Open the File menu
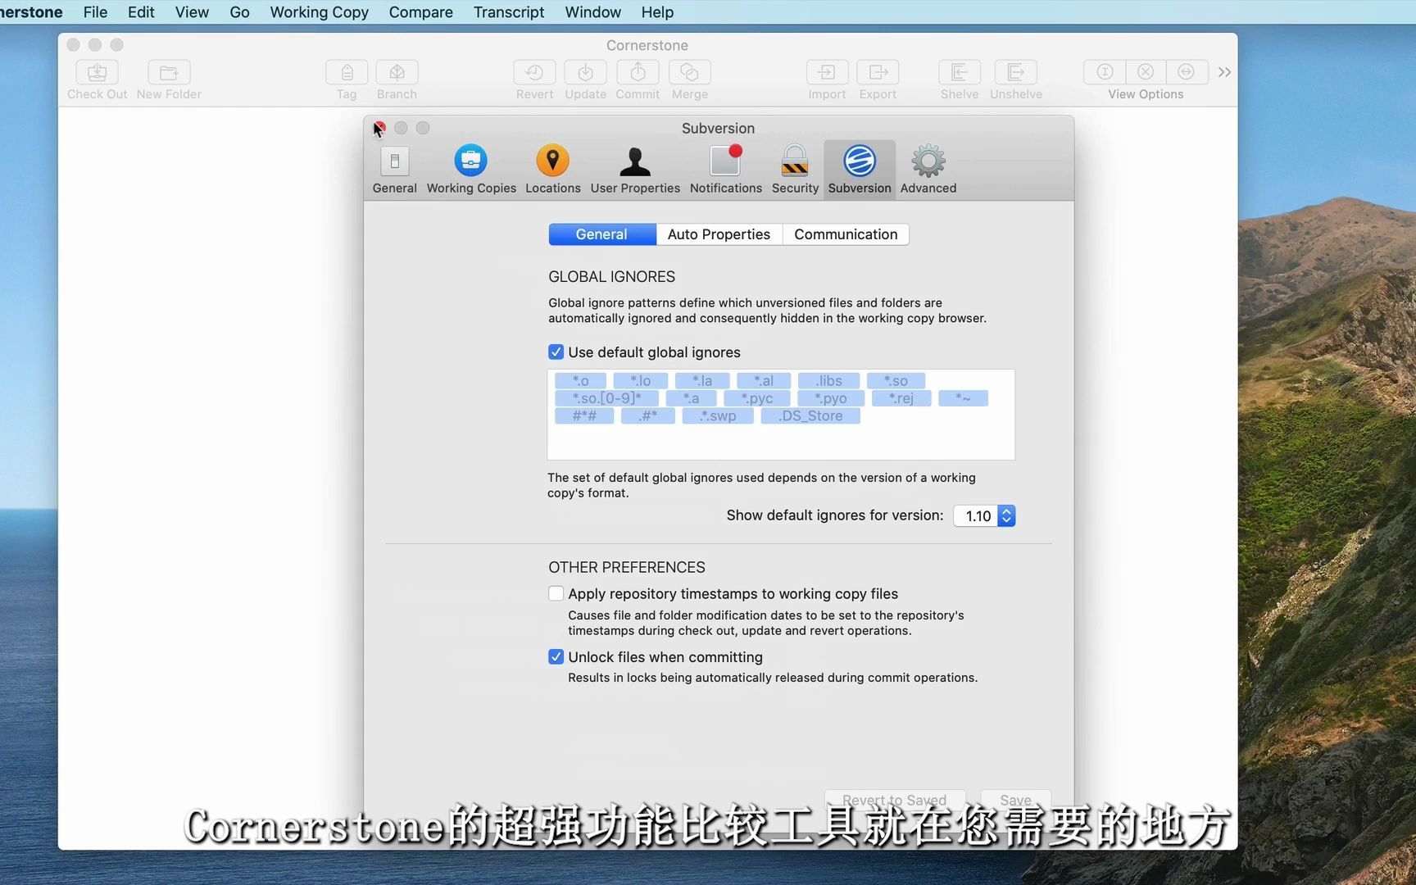The height and width of the screenshot is (885, 1416). coord(95,12)
